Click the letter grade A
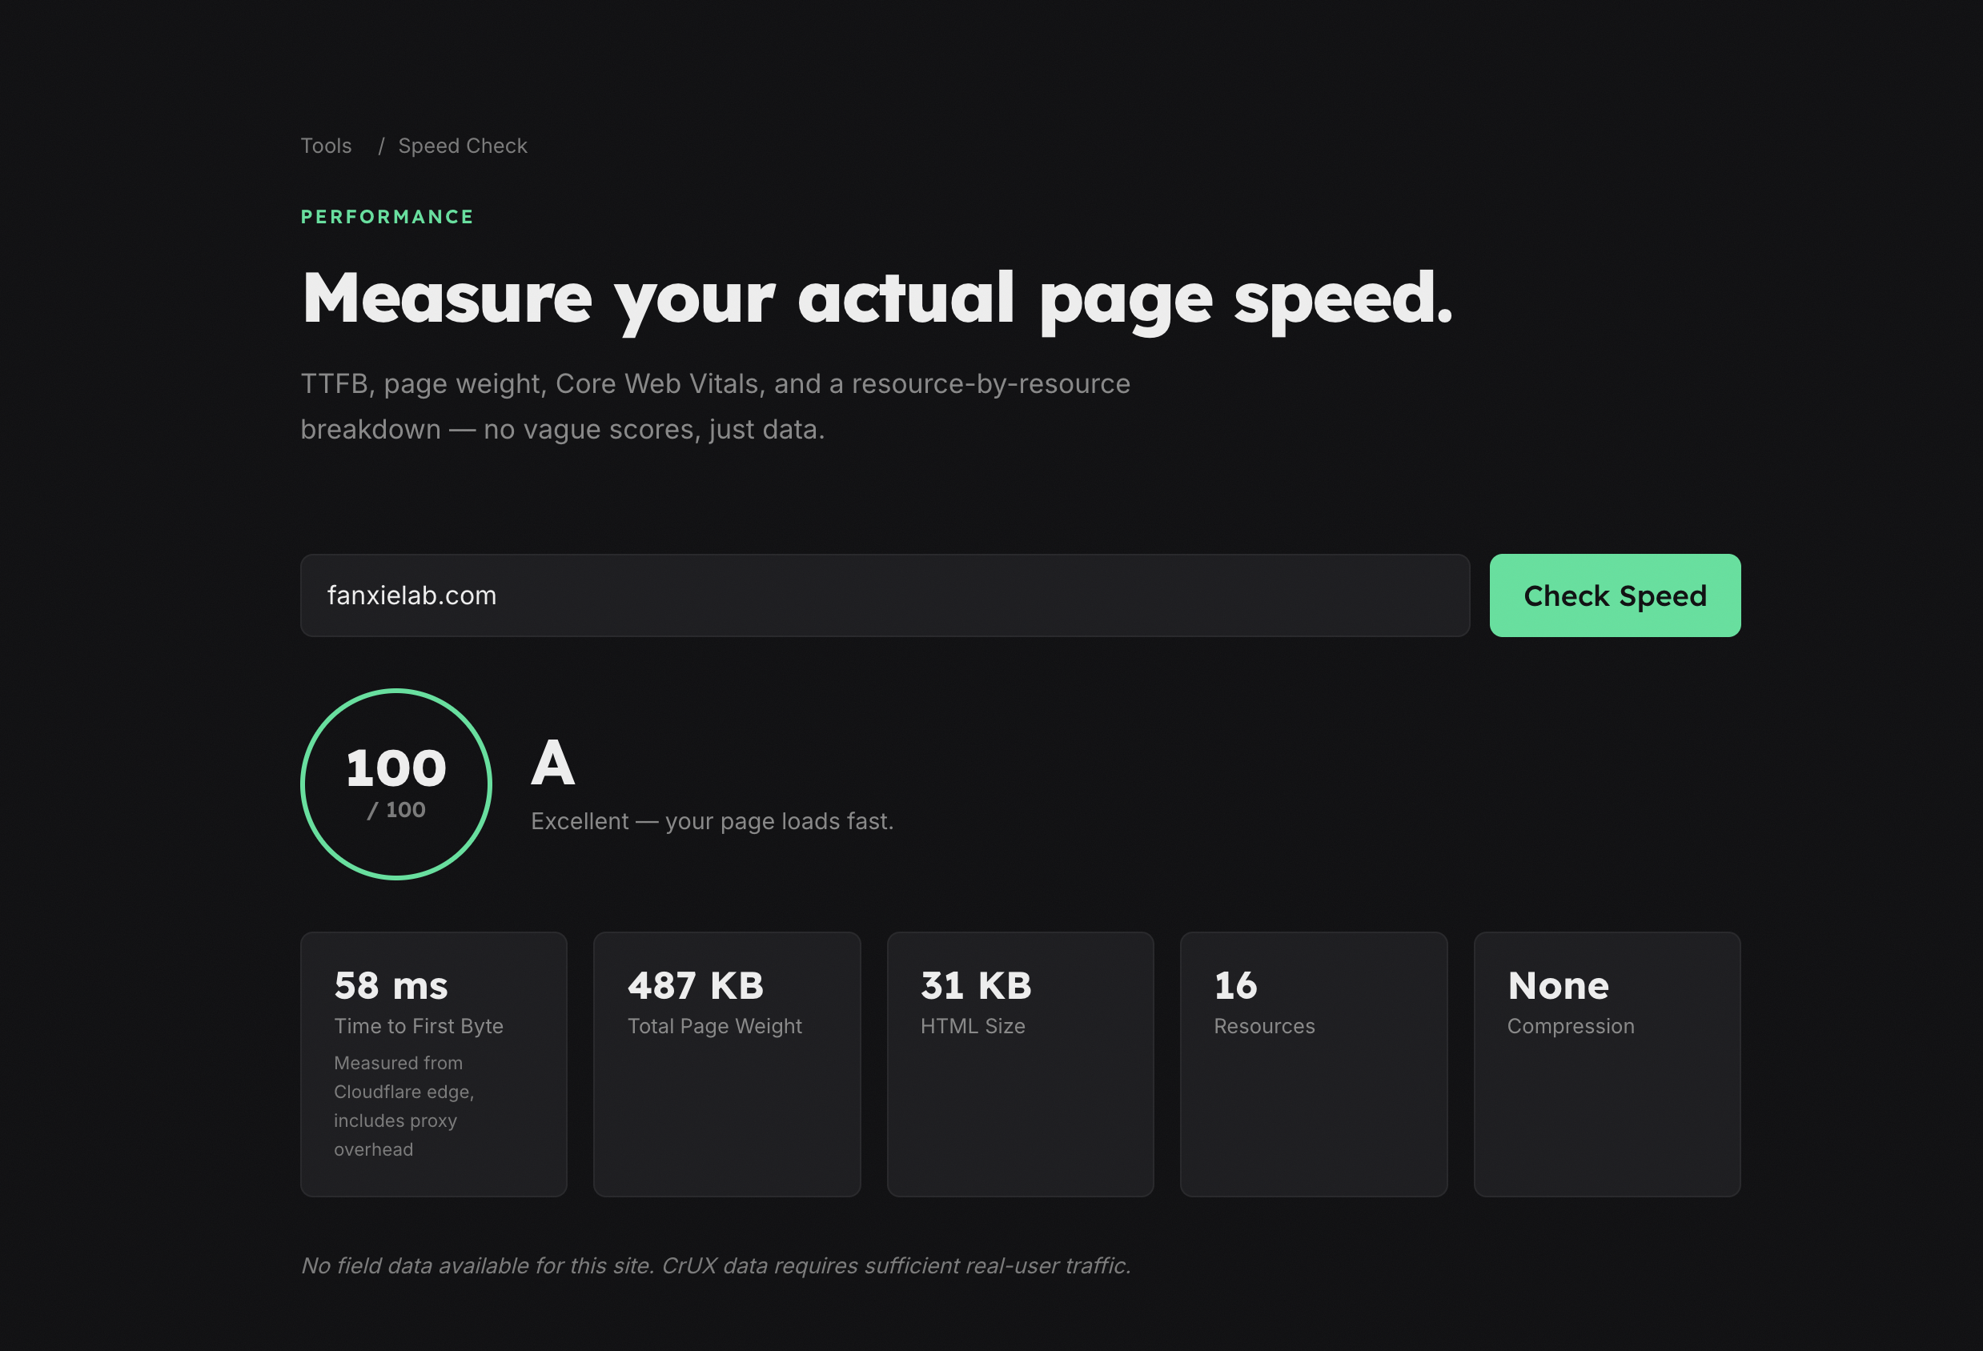Screen dimensions: 1983x1351 [552, 764]
